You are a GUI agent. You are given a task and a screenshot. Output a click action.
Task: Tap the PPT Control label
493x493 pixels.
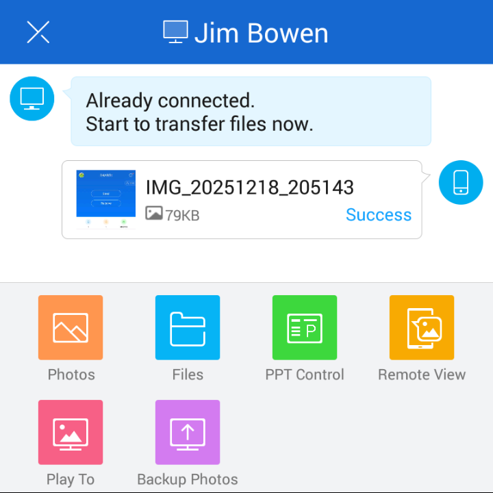305,375
